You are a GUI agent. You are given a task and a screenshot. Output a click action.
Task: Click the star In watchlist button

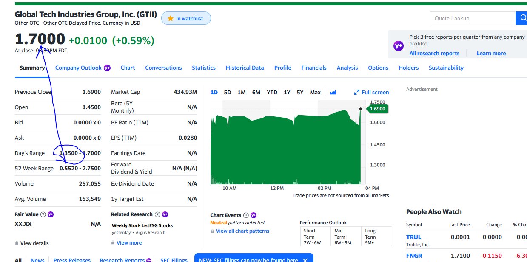pos(186,18)
